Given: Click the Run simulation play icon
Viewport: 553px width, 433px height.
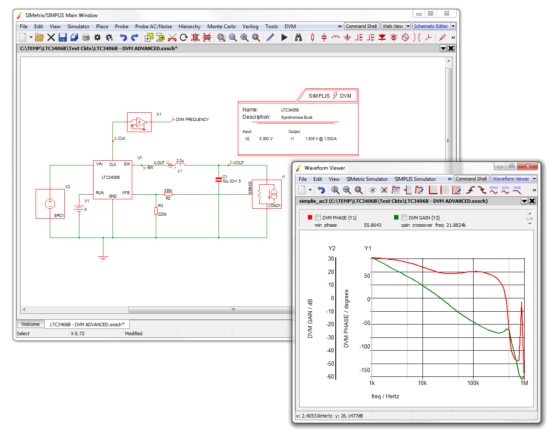Looking at the screenshot, I should point(284,38).
